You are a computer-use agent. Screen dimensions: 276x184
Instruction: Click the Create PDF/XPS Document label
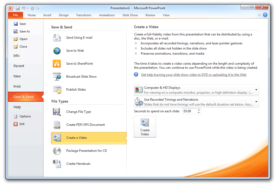click(85, 125)
